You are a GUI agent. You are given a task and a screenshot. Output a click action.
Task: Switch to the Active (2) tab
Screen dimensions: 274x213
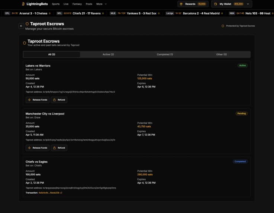tap(108, 54)
